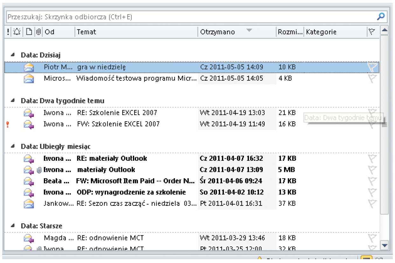Click the vertical scrollbar down arrow
This screenshot has height=263, width=395.
385,245
